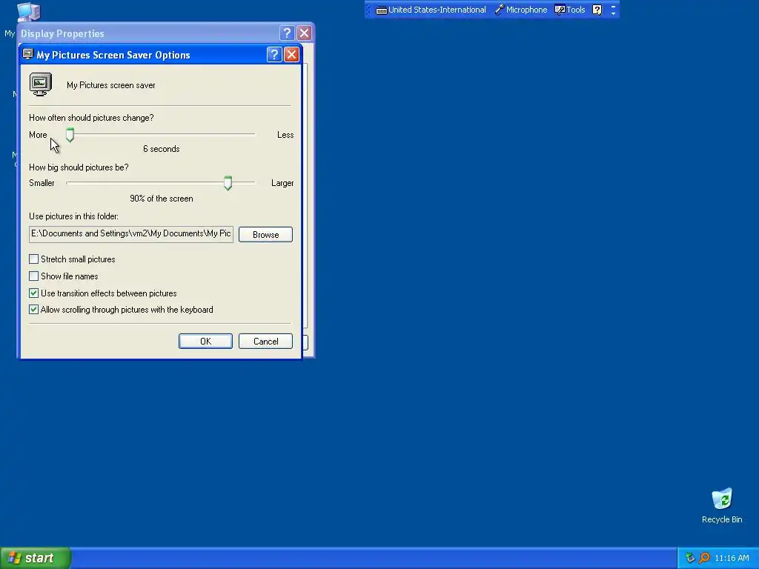
Task: Click the keyboard icon for United States-International
Action: 382,10
